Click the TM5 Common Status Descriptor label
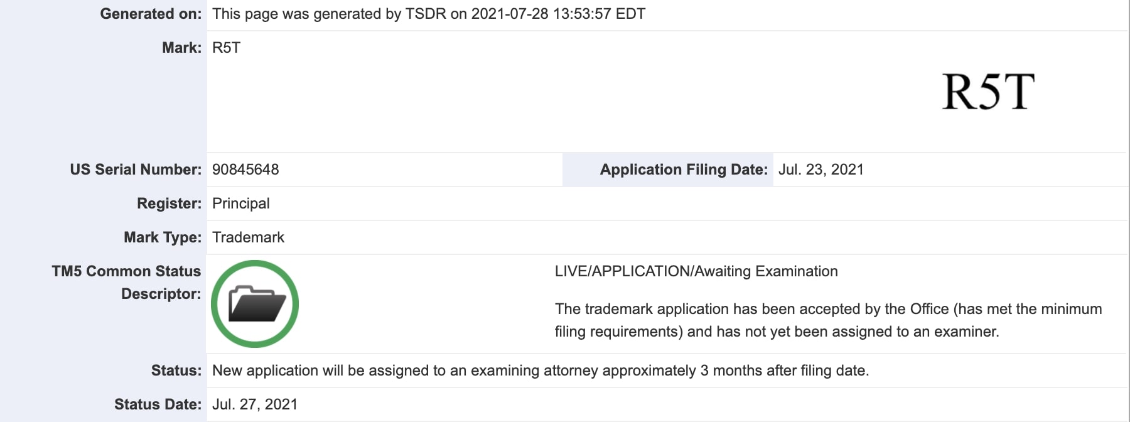 [x=126, y=283]
